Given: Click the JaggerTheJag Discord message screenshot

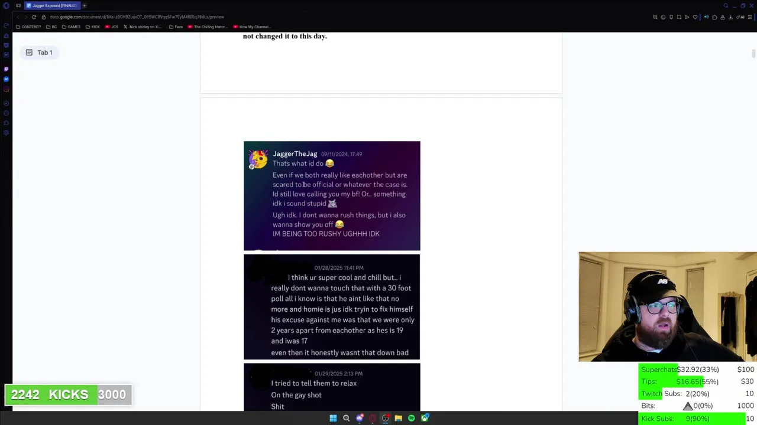Looking at the screenshot, I should pyautogui.click(x=332, y=196).
